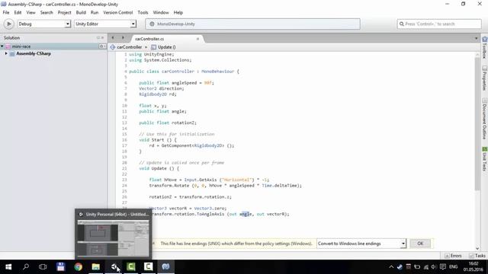
Task: Open the Search menu
Action: (47, 12)
